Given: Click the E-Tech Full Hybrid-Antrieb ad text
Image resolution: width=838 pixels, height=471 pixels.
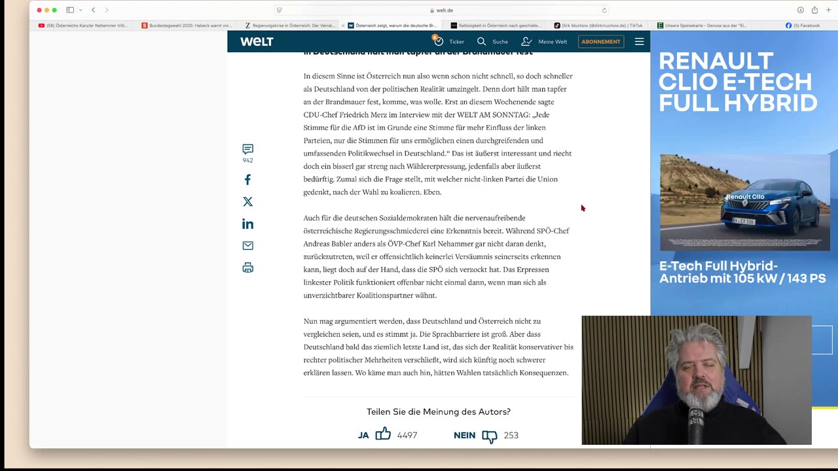Looking at the screenshot, I should pos(742,272).
